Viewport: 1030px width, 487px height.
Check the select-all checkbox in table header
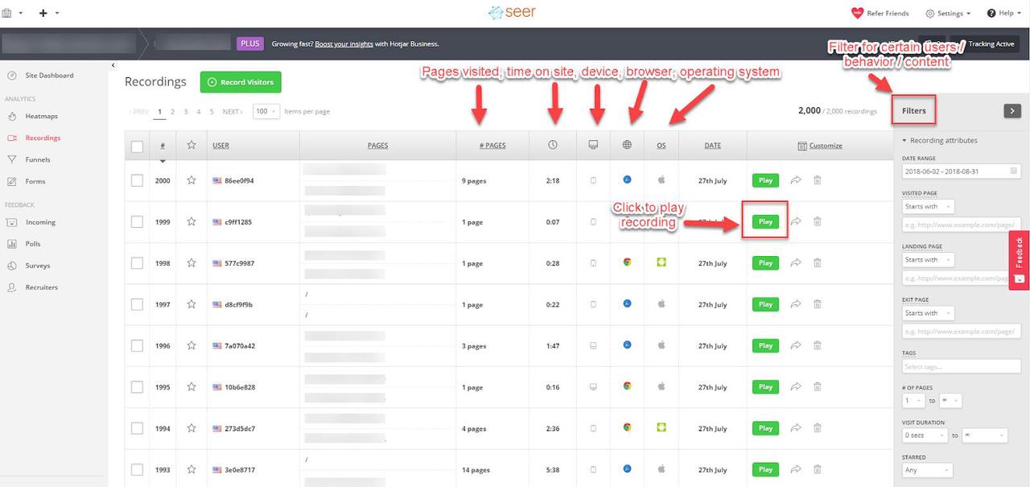tap(137, 147)
